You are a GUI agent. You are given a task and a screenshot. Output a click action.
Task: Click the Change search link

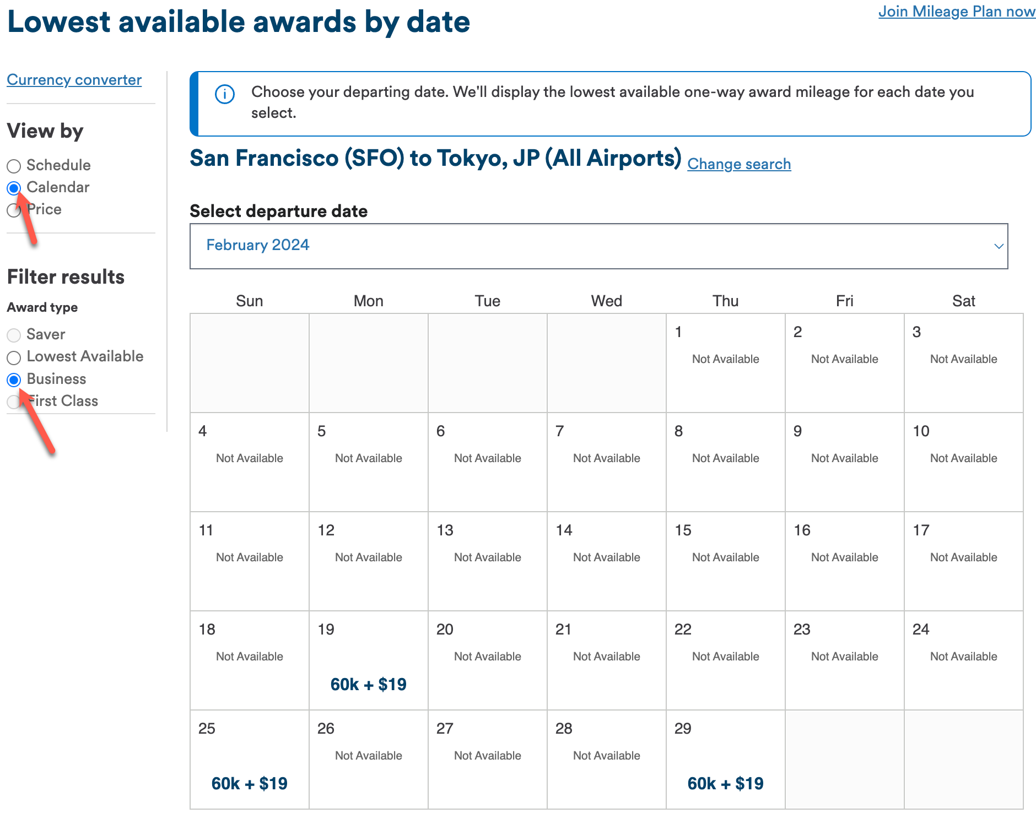pyautogui.click(x=739, y=164)
